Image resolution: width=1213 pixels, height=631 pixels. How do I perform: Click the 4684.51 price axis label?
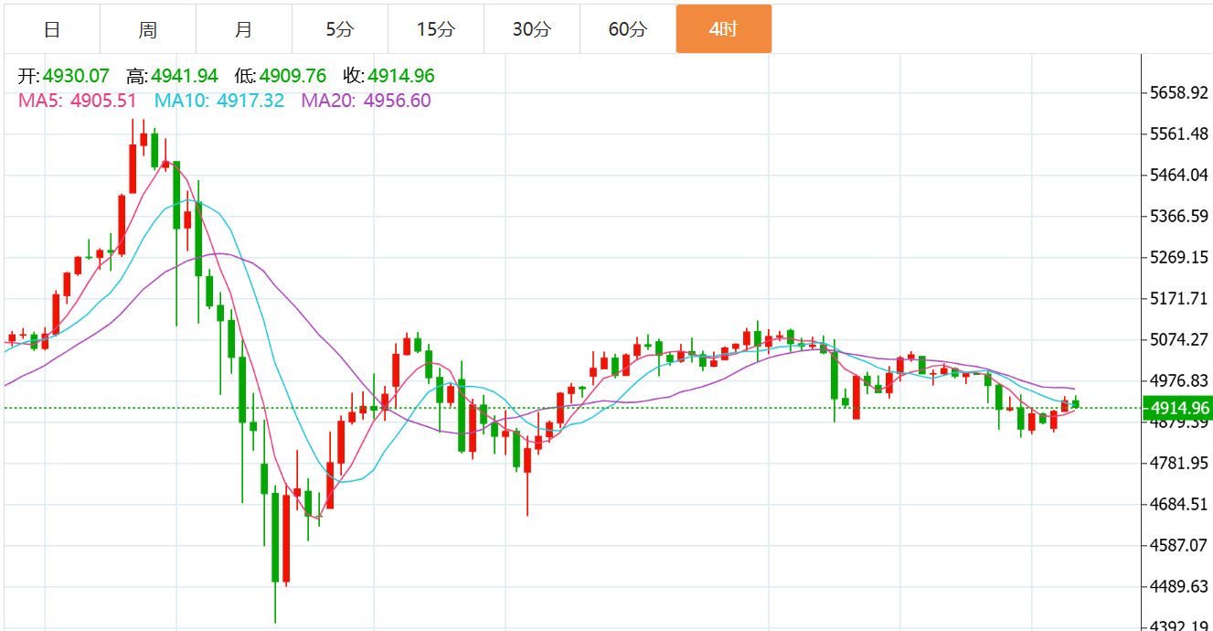[x=1179, y=504]
